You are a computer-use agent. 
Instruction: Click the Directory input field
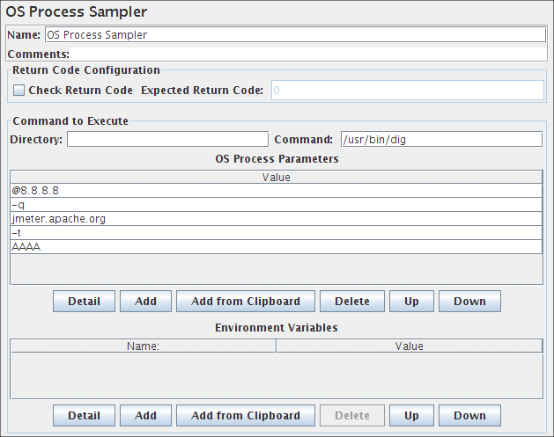point(167,139)
